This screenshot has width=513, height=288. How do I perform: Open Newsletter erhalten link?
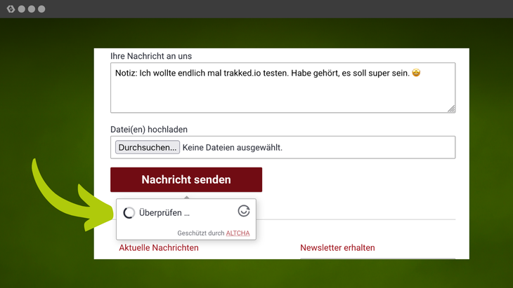pos(337,247)
